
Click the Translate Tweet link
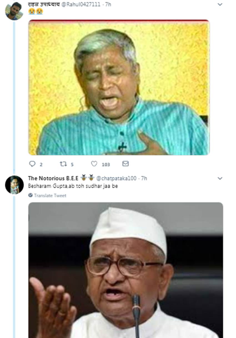point(50,196)
